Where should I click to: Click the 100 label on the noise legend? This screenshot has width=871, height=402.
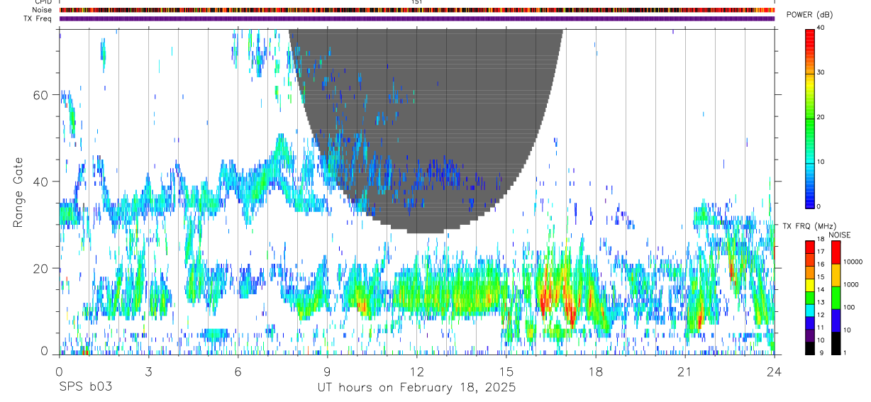849,307
